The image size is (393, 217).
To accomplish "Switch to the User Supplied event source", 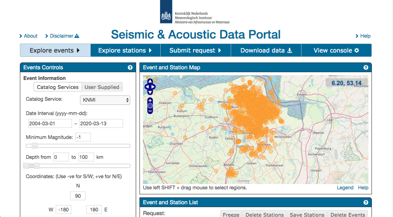I will 102,87.
